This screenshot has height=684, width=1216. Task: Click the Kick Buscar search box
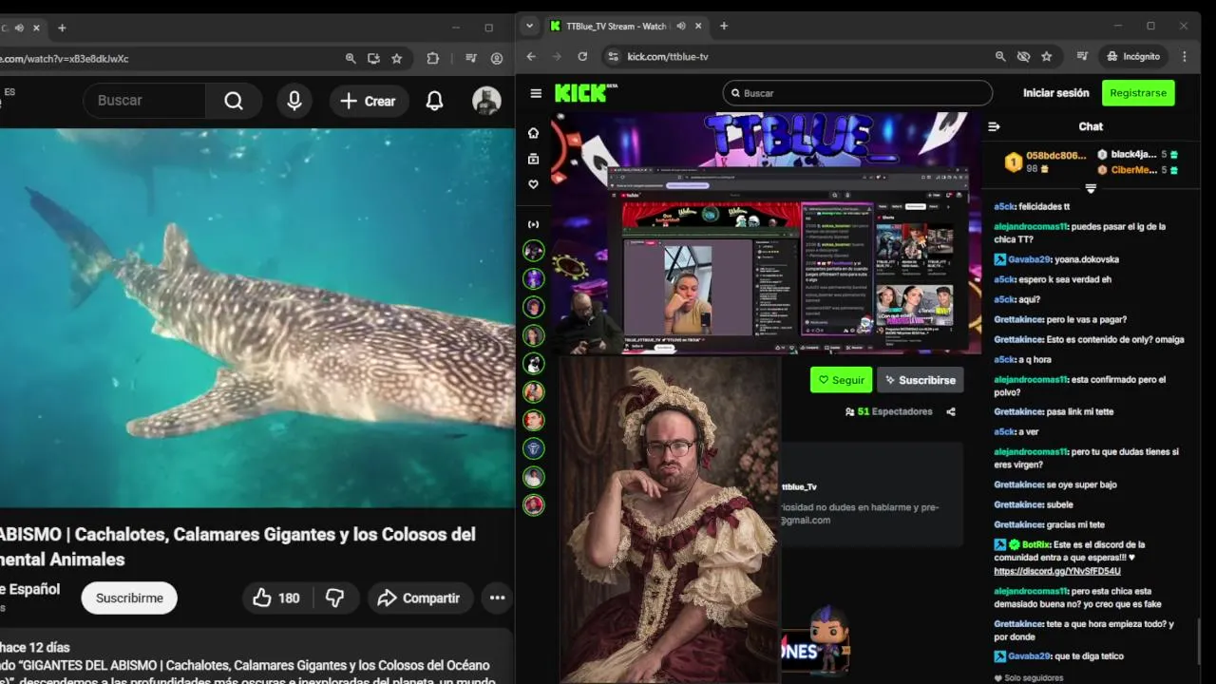click(x=857, y=93)
